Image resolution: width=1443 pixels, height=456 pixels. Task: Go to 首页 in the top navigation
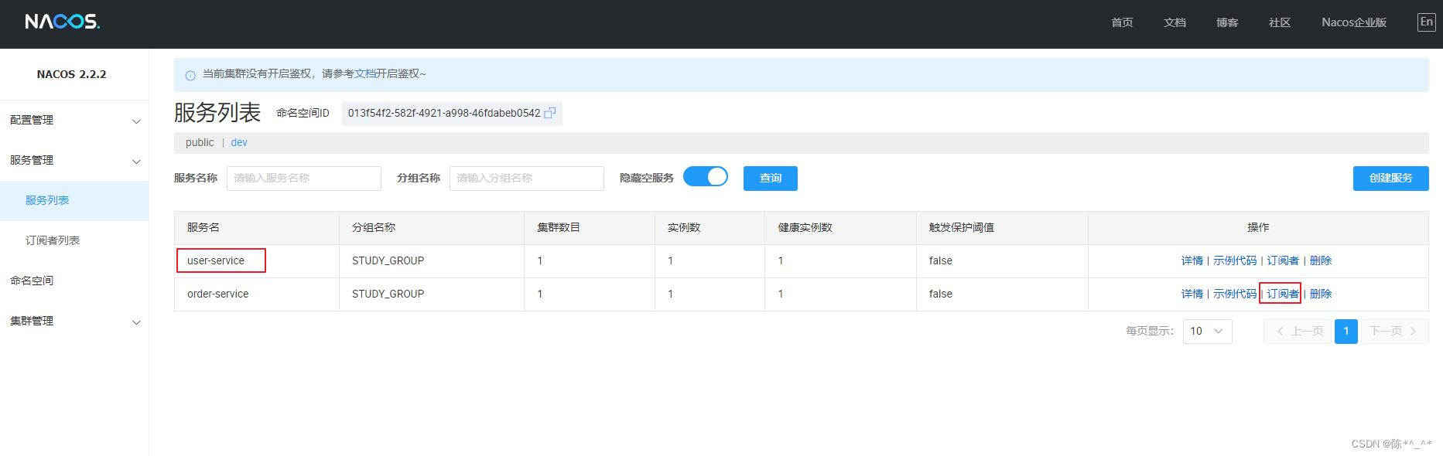coord(1122,22)
